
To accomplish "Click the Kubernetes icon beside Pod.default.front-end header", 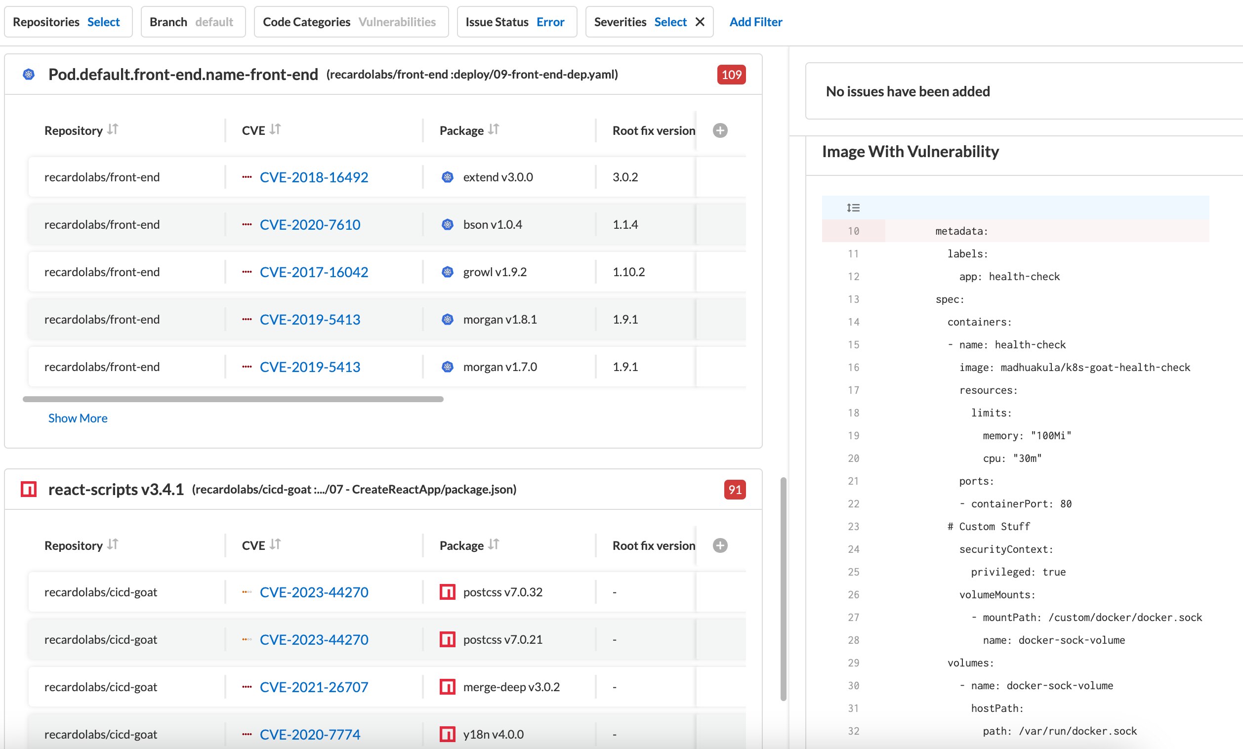I will tap(29, 74).
